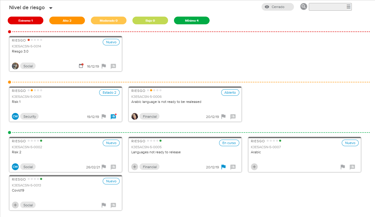Open the filter list menu in search box

(348, 7)
